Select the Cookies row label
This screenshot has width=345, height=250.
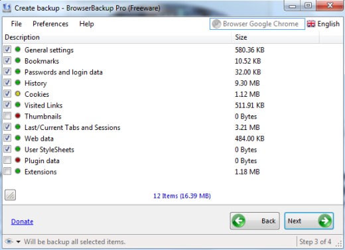point(36,94)
